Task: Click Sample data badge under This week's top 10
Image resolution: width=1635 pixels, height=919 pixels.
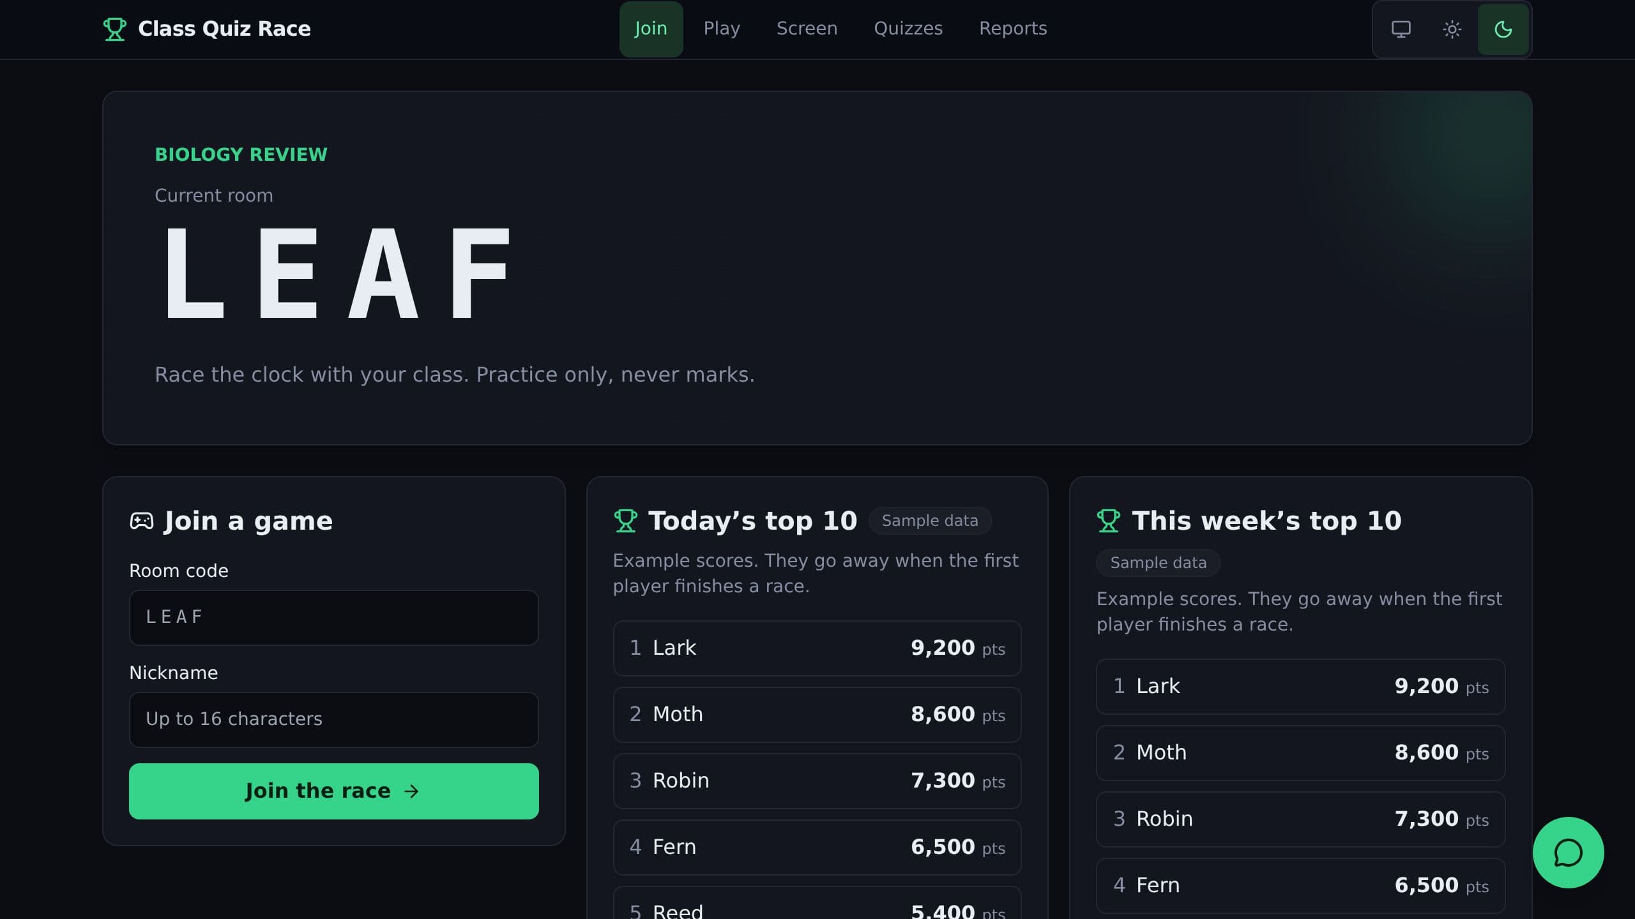Action: pyautogui.click(x=1158, y=563)
